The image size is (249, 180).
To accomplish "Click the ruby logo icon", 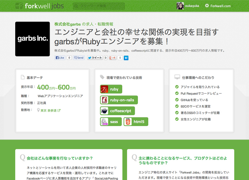I will click(104, 89).
